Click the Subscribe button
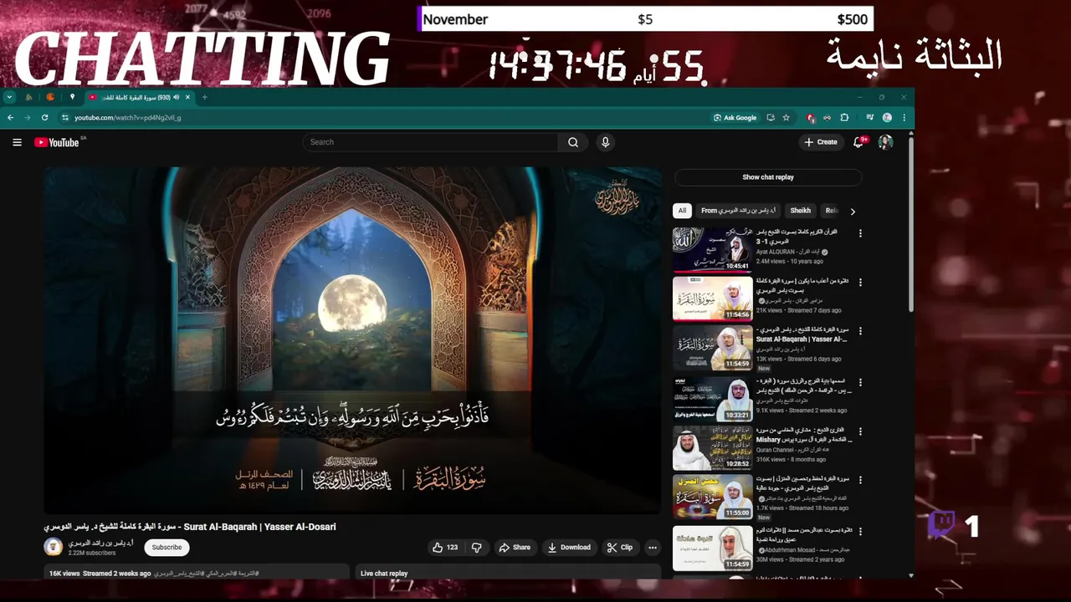 (x=167, y=548)
